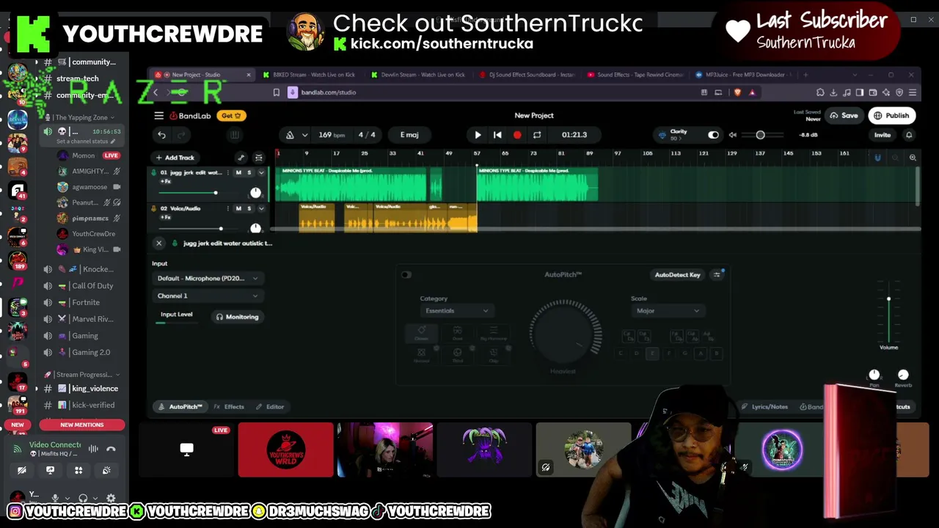
Task: Expand the 02 Voice/Audio track chevron
Action: pyautogui.click(x=261, y=208)
